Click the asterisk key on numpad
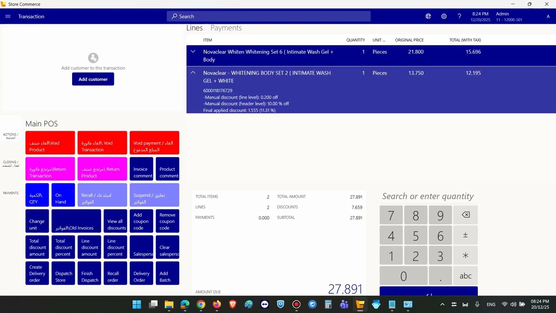Viewport: 556px width, 313px height. (x=465, y=256)
